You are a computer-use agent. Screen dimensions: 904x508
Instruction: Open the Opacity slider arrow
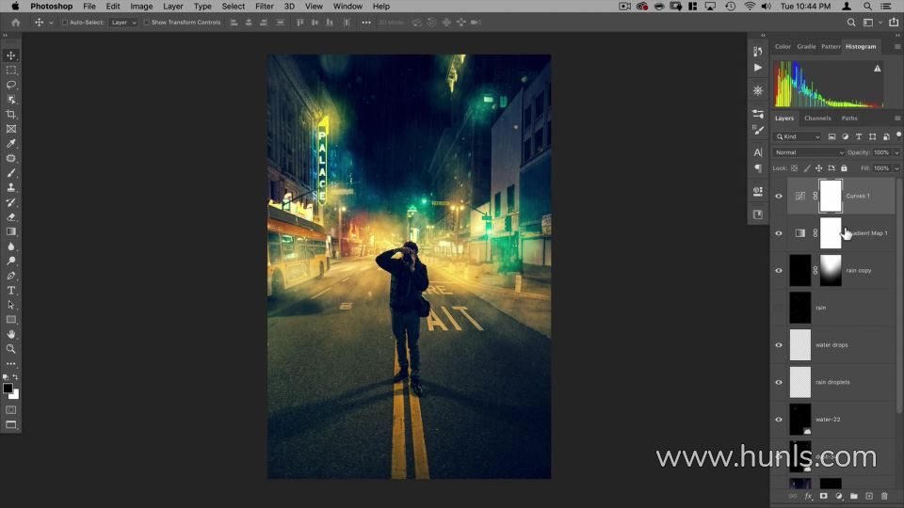coord(896,152)
